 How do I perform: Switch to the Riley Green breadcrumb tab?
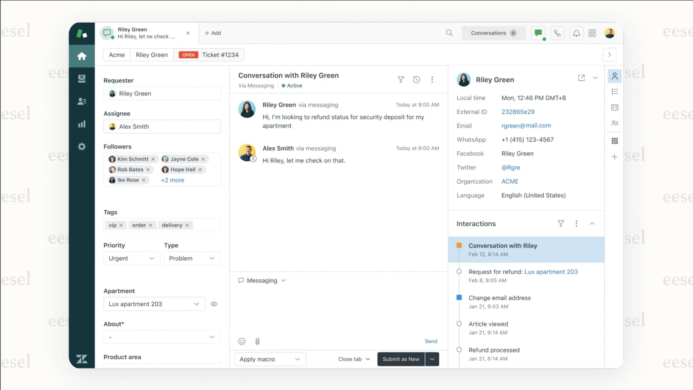pyautogui.click(x=152, y=55)
